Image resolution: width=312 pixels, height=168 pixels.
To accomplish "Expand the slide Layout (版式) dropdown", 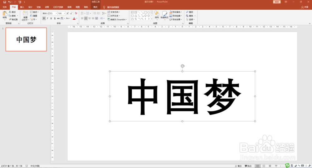I will coord(34,12).
